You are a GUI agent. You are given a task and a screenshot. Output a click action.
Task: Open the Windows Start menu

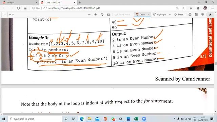[4, 119]
